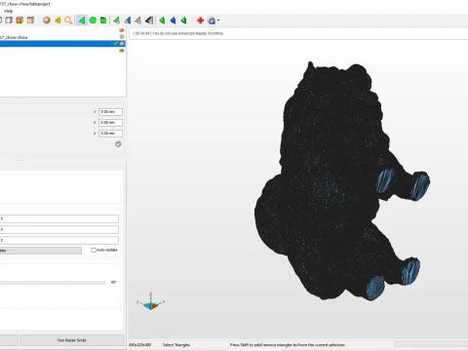Screen dimensions: 468x351
Task: Click the solid blue triangle toolbar icon
Action: 173,20
